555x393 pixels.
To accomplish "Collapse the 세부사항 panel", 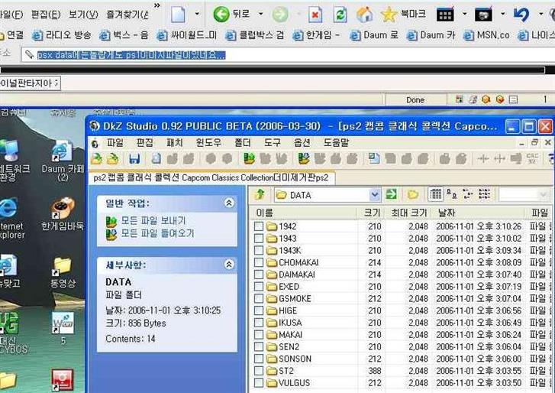I will (x=229, y=265).
